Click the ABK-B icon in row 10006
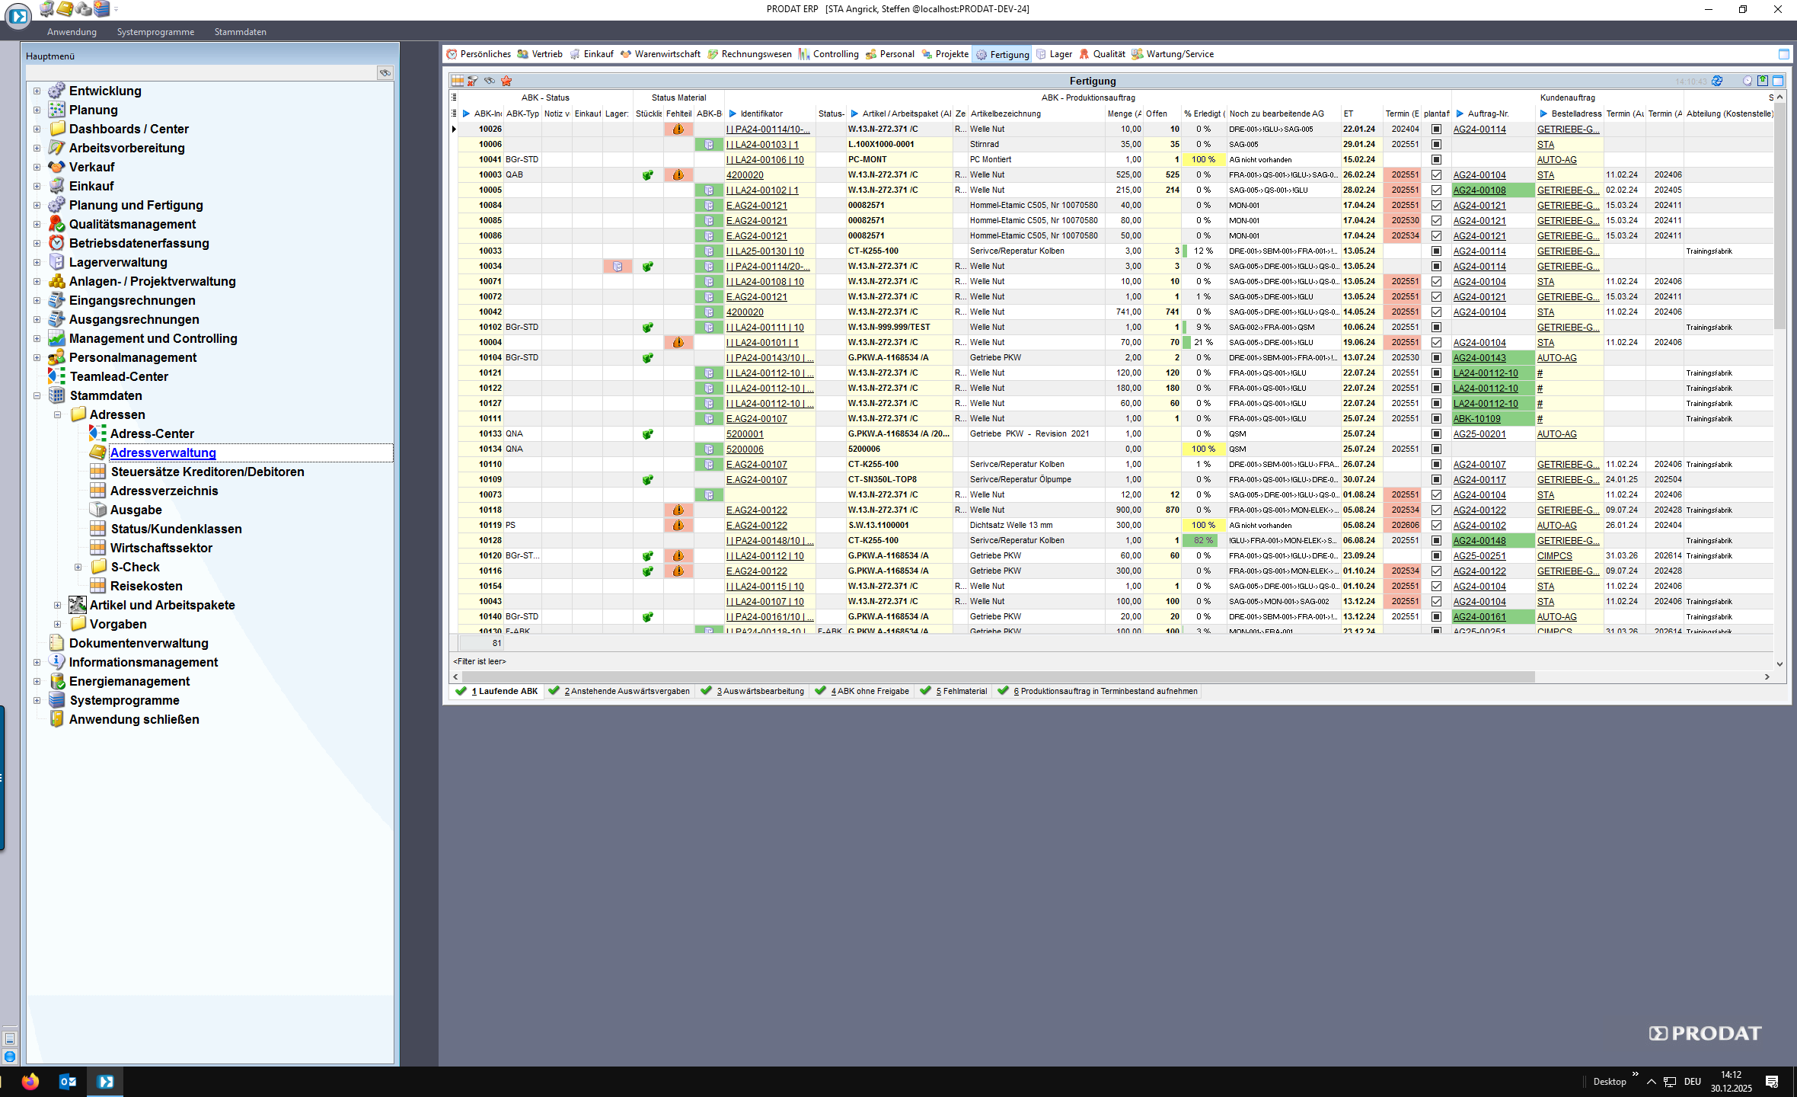1797x1097 pixels. point(709,145)
